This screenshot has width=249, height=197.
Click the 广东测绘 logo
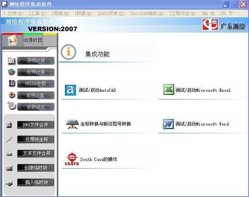(x=224, y=25)
